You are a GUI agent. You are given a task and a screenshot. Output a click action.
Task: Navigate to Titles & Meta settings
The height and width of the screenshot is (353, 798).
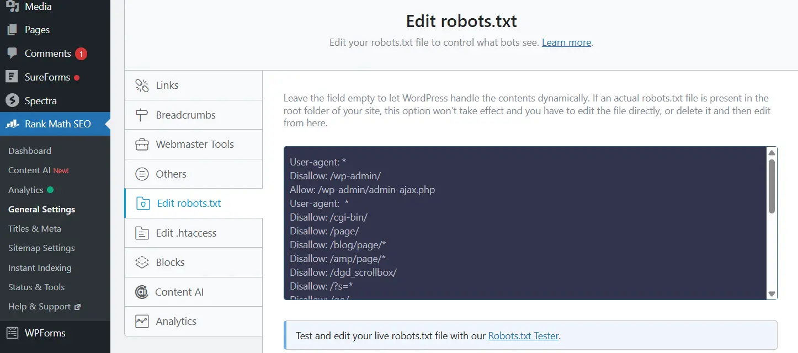pyautogui.click(x=33, y=228)
